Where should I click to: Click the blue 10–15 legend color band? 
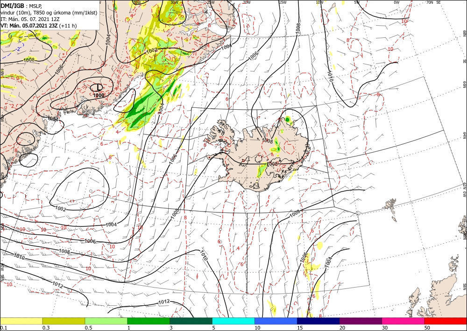(276, 321)
